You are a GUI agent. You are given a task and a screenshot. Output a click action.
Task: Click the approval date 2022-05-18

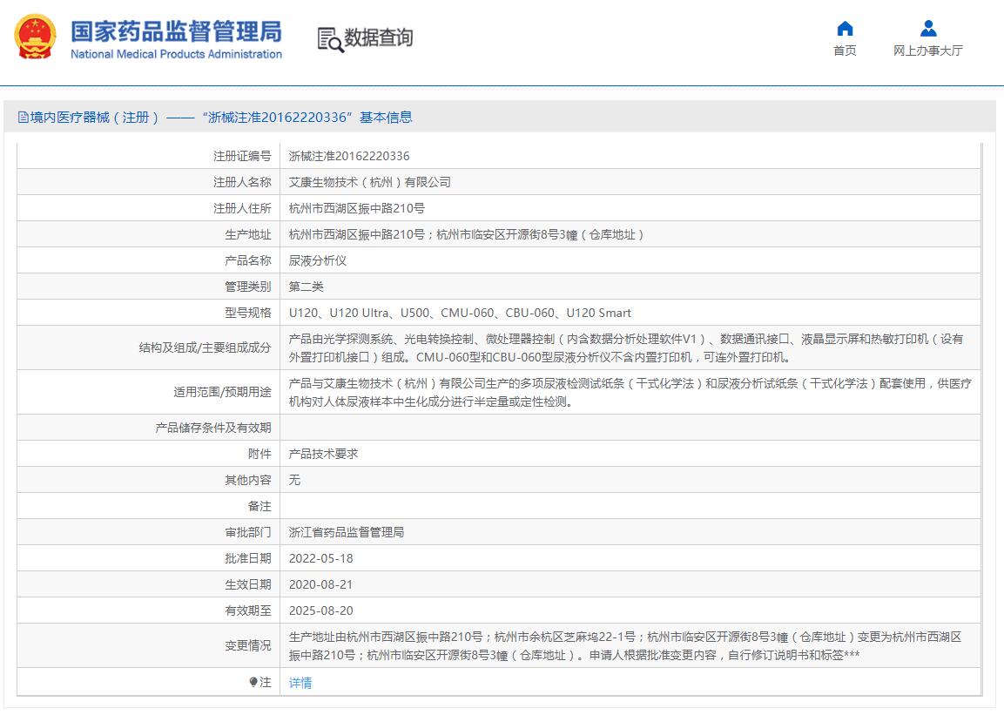(320, 558)
